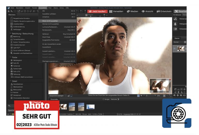Open the Filter menu

tap(50, 8)
